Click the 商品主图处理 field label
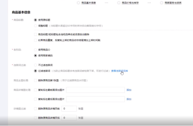 tap(21, 80)
